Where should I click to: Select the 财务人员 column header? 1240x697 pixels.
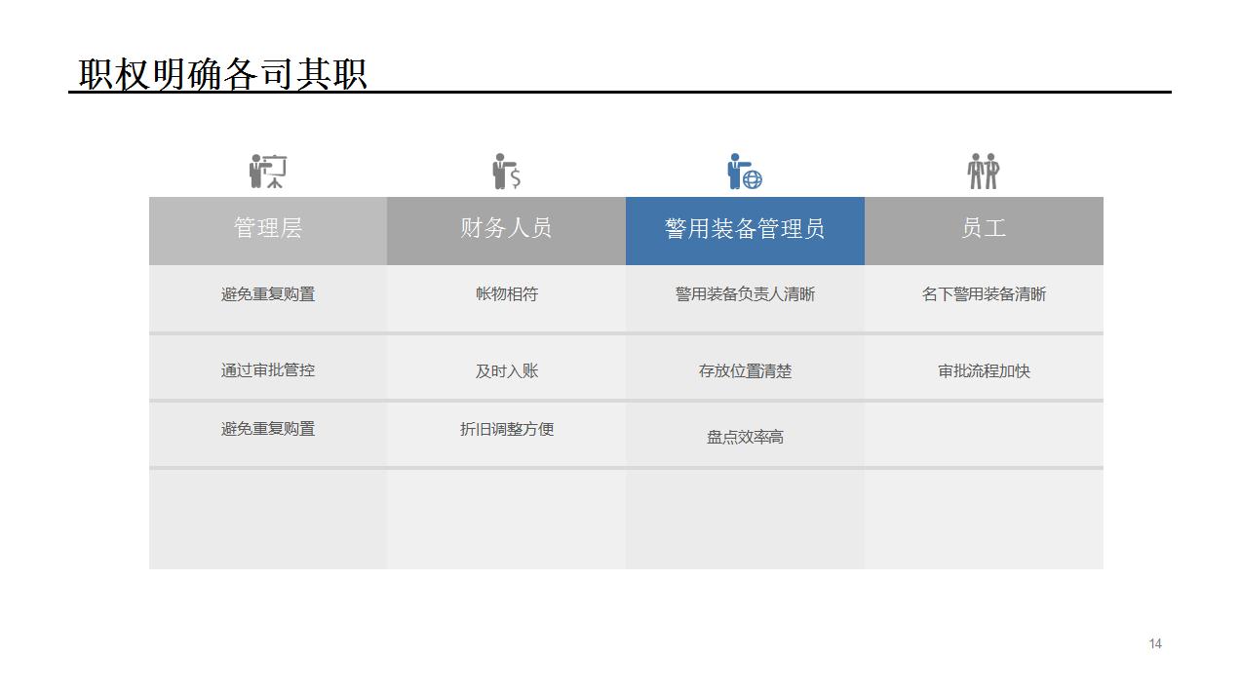coord(506,230)
